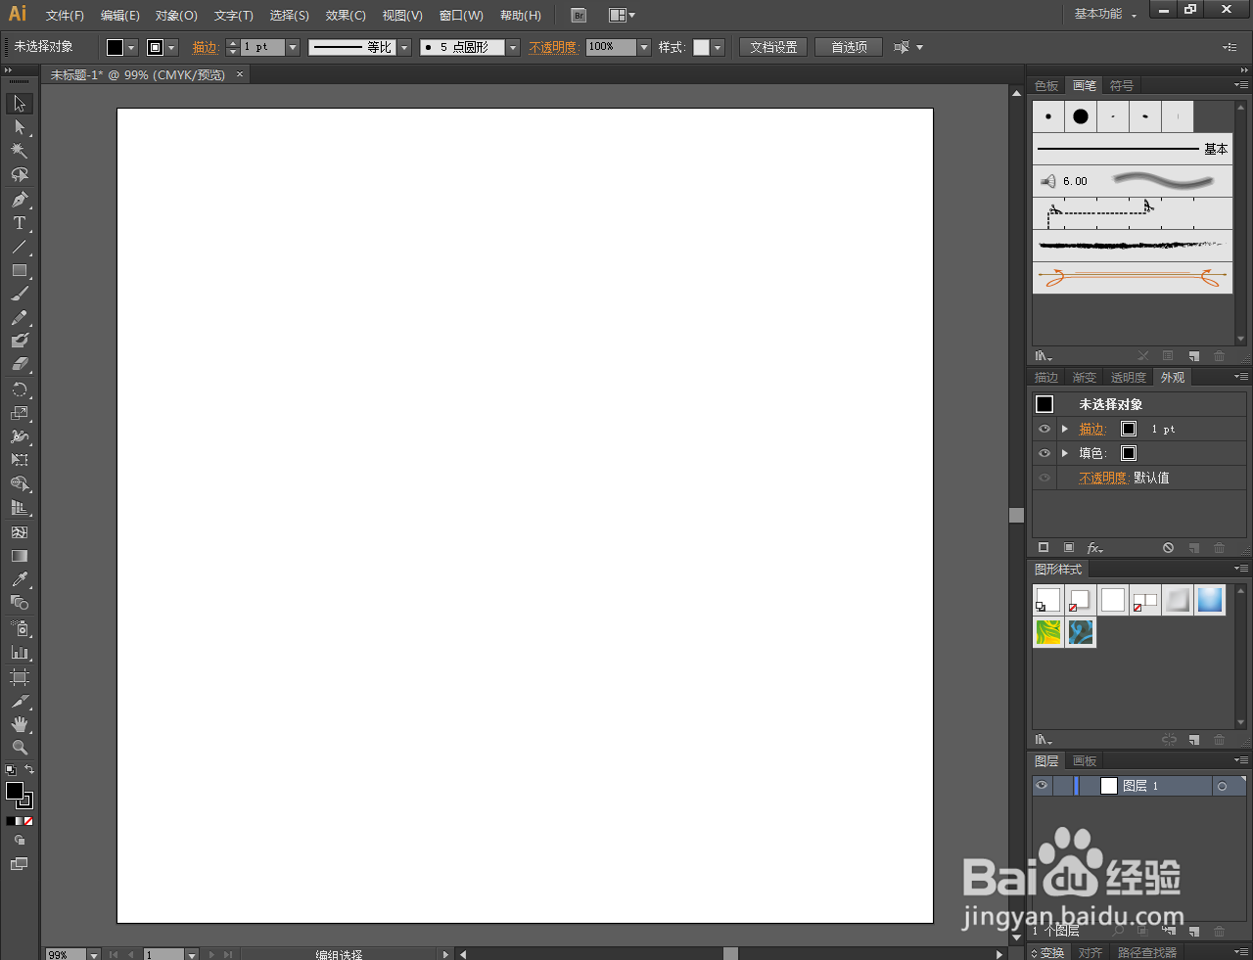Select the Symbol Sprayer tool
Viewport: 1253px width, 960px height.
20,628
